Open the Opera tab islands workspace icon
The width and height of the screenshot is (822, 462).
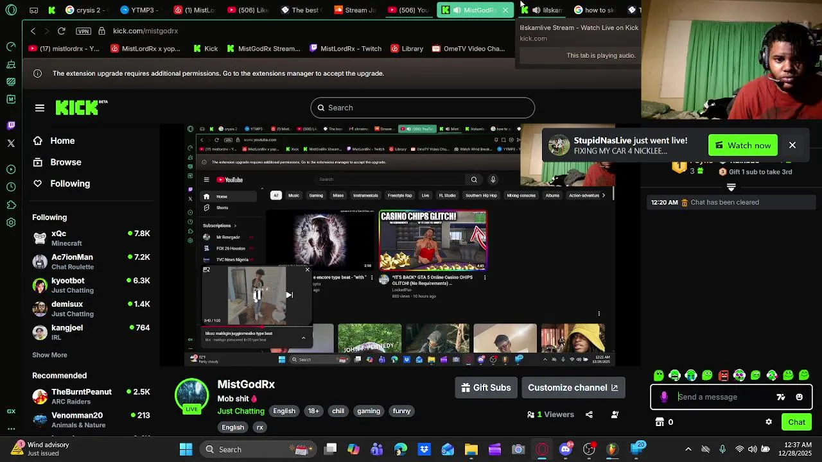[x=34, y=10]
